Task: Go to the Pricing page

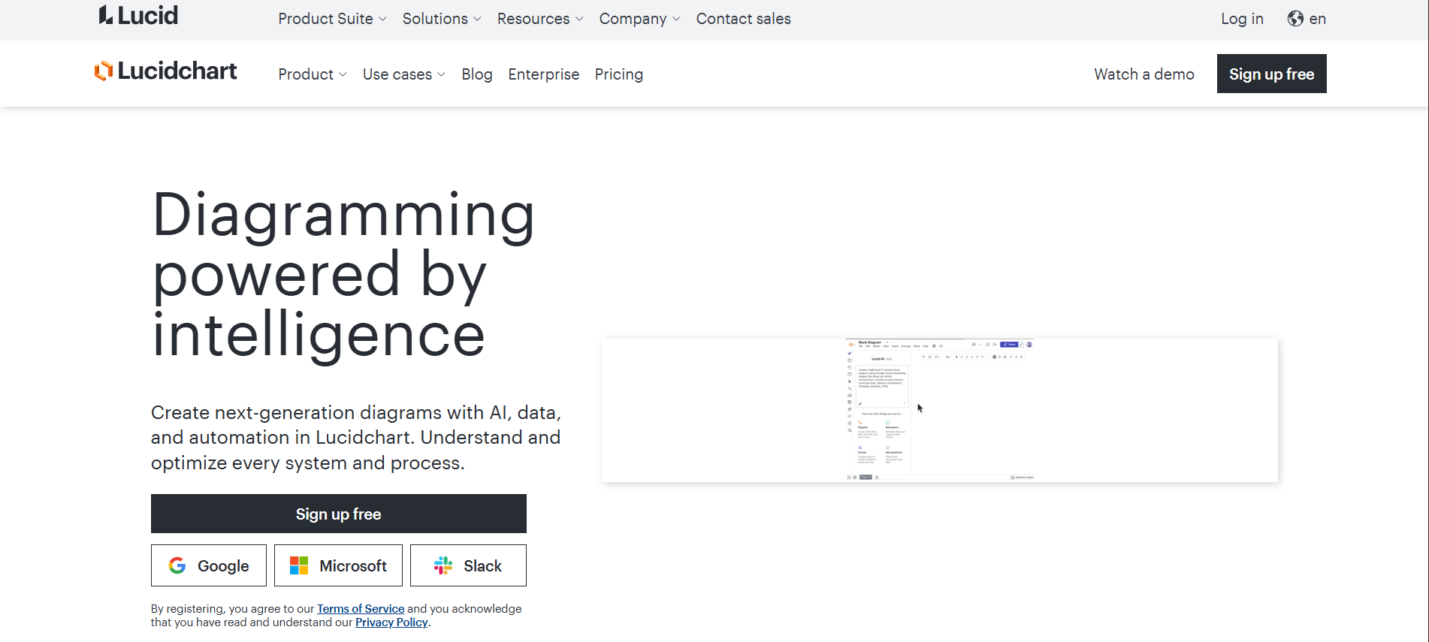Action: click(x=619, y=74)
